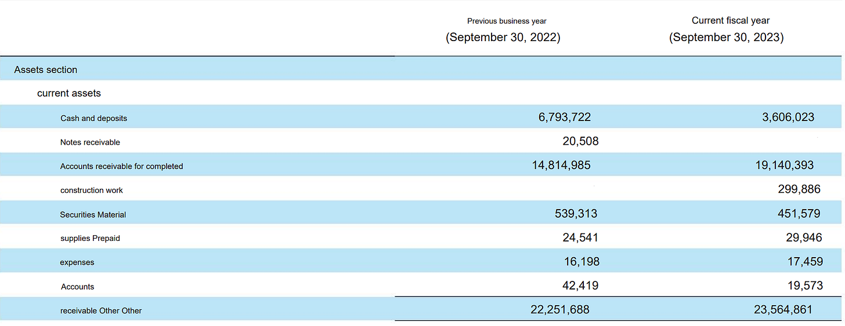Select 'Accounts receivable for completed' label
Viewport: 845px width, 326px height.
pos(121,166)
